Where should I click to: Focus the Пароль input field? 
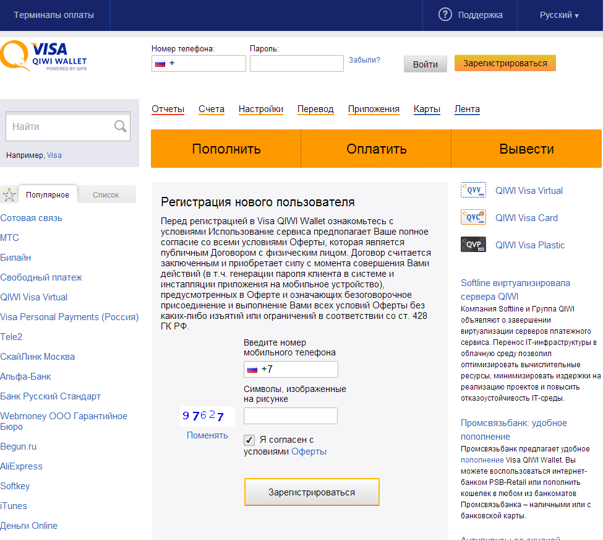296,64
